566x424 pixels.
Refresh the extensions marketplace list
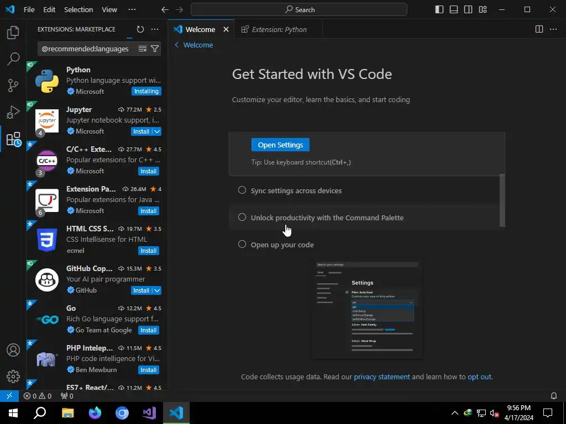click(x=140, y=29)
